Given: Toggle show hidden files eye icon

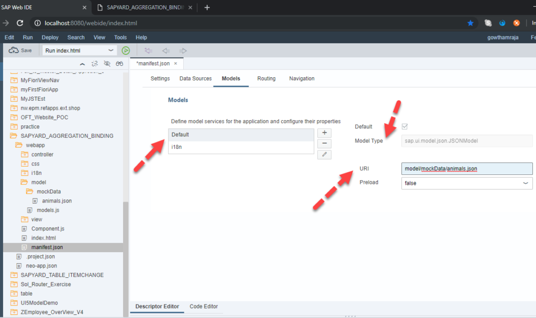Looking at the screenshot, I should [107, 64].
